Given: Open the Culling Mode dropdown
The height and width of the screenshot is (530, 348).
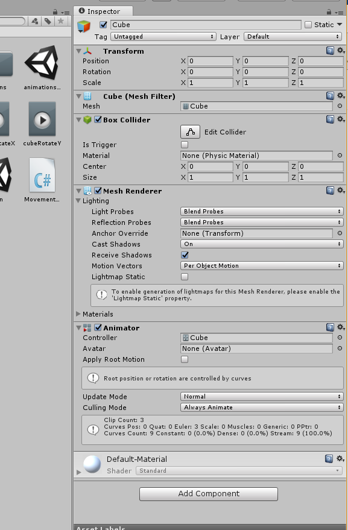Looking at the screenshot, I should point(262,408).
